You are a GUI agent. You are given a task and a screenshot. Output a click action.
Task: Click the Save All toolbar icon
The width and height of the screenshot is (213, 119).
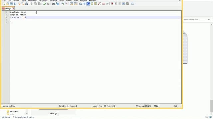[15, 4]
